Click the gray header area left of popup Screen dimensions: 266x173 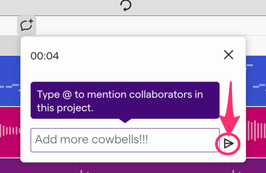click(x=10, y=45)
